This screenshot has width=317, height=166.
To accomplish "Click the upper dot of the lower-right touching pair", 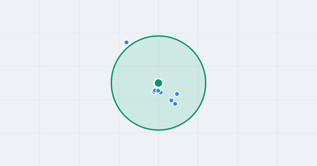I will coord(171,100).
